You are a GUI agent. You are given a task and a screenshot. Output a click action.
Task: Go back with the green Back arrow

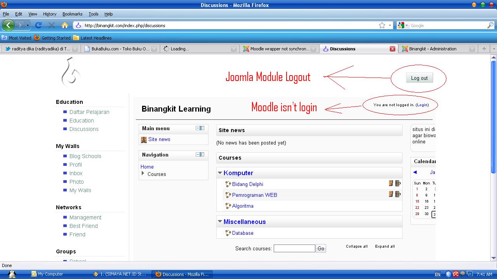tap(8, 25)
